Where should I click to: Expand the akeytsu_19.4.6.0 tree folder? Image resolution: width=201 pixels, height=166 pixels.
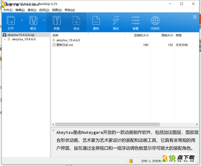[5, 39]
